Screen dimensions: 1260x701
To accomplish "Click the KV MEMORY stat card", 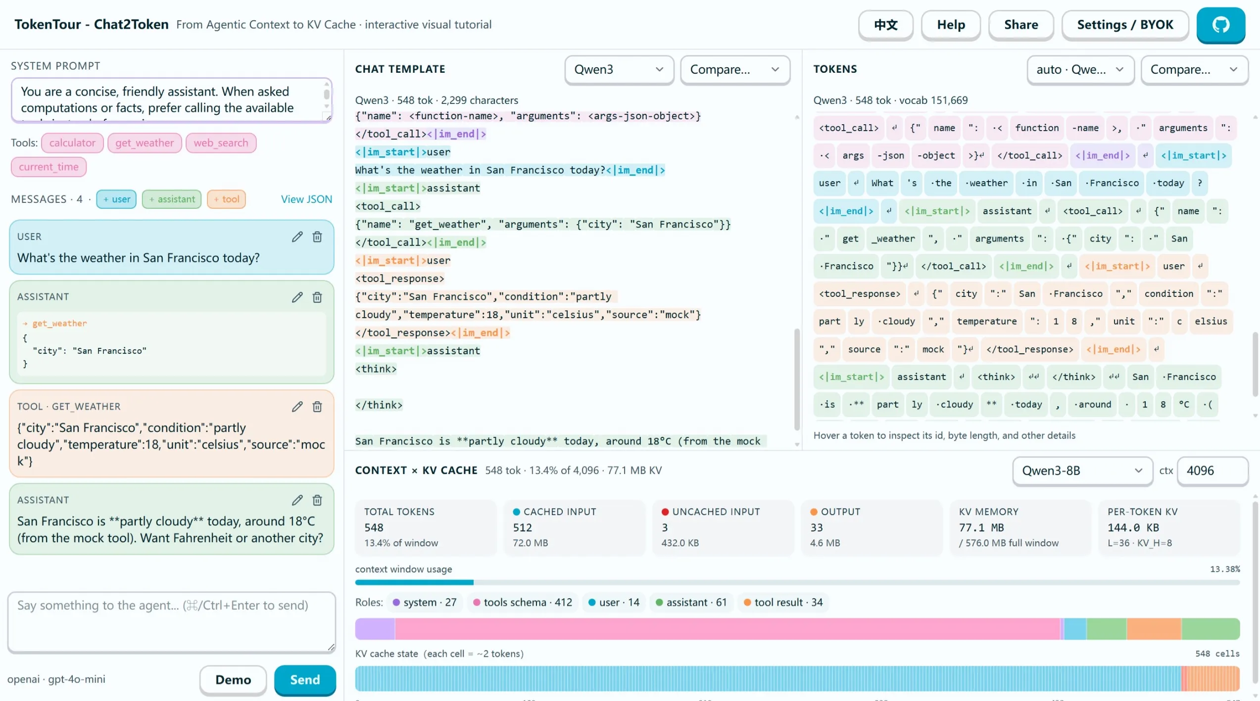I will 1020,527.
